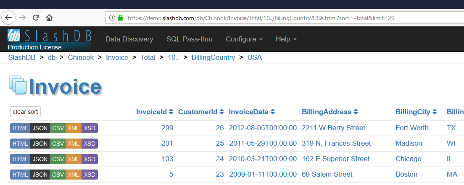Sort by InvoiceDate column arrows
Viewport: 464px width, 185px height.
tap(272, 112)
